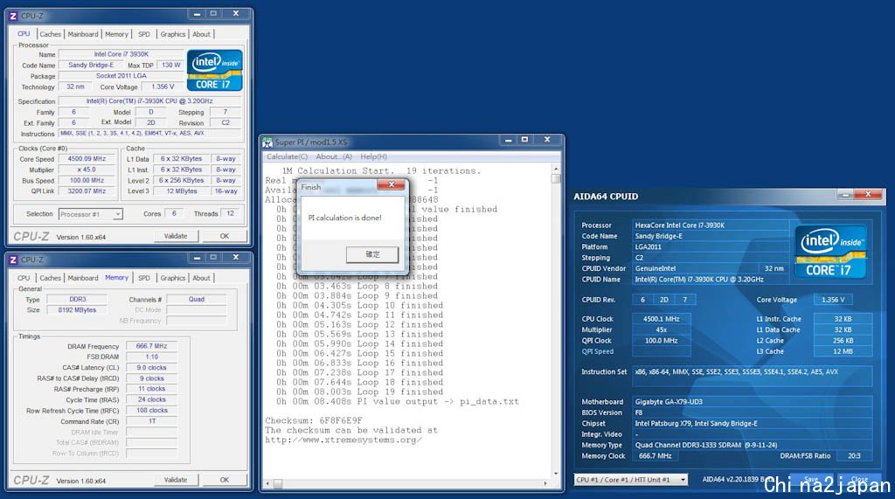Open About...(A) menu in Super PI

click(334, 156)
